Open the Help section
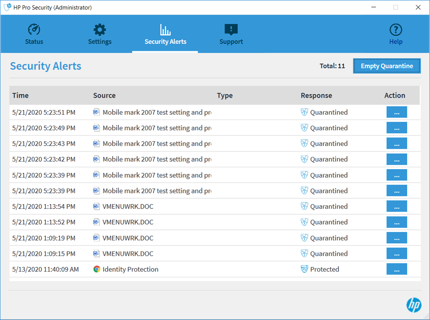Viewport: 430px width, 320px height. click(x=396, y=34)
